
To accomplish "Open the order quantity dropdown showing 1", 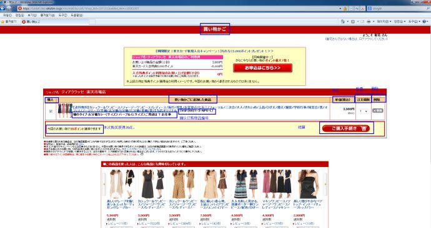I will [364, 111].
